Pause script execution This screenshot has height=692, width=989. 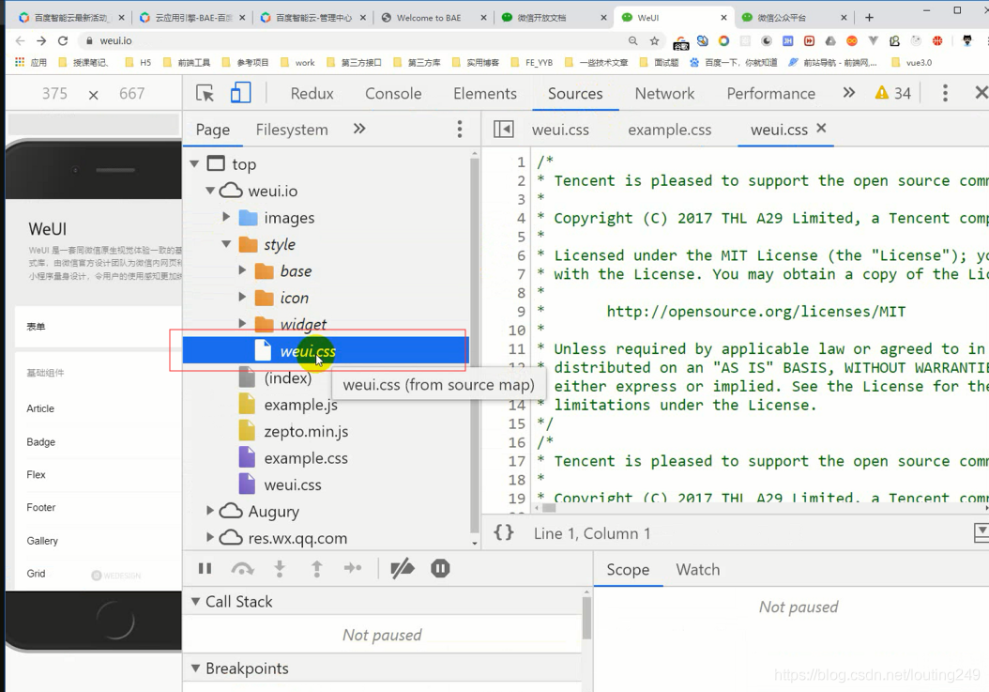click(x=205, y=569)
